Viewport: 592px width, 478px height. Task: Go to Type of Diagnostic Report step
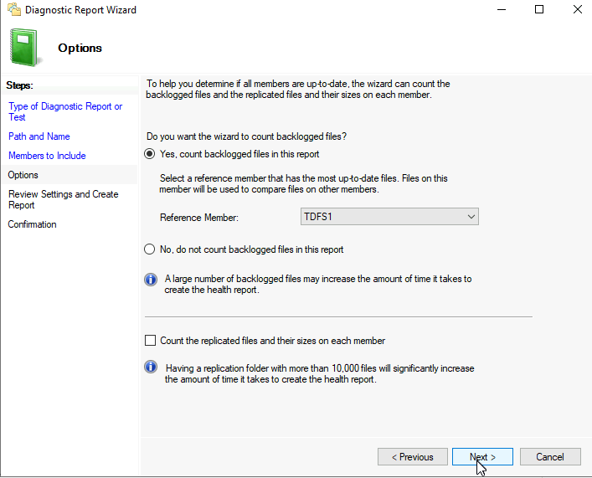pos(65,112)
